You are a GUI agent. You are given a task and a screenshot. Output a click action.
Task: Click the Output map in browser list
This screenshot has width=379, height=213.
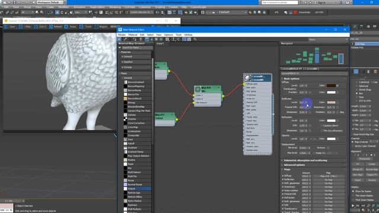coord(137,189)
